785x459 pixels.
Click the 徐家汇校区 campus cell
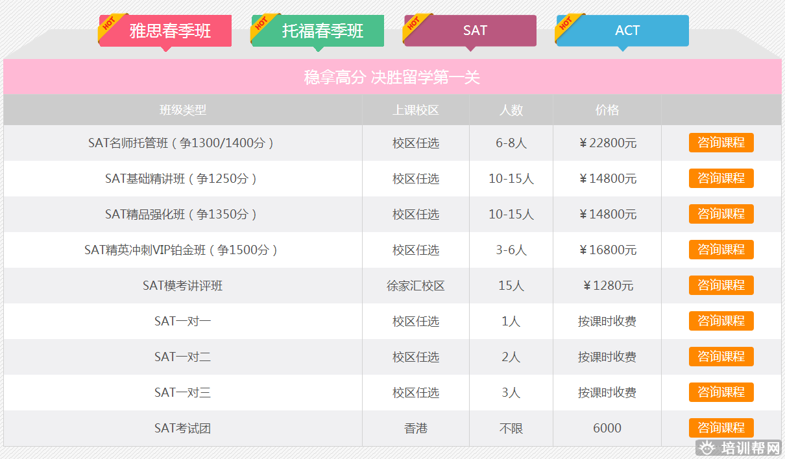click(x=416, y=286)
